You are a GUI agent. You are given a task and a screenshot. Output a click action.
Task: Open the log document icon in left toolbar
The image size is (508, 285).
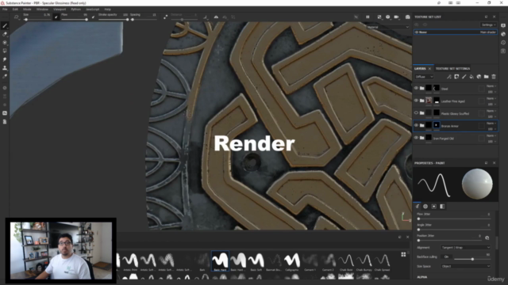tap(5, 122)
